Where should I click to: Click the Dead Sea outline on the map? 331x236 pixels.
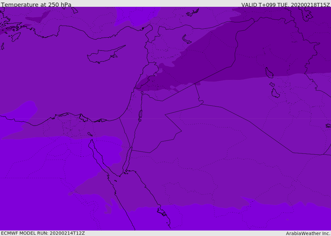[x=140, y=114]
